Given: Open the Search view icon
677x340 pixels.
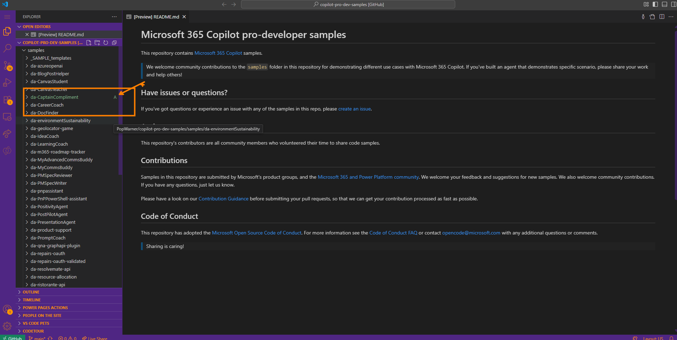Looking at the screenshot, I should (7, 48).
